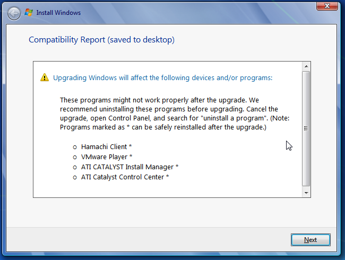Select "ATI Catalyst Control Center *" entry
This screenshot has height=260, width=345.
pos(125,177)
